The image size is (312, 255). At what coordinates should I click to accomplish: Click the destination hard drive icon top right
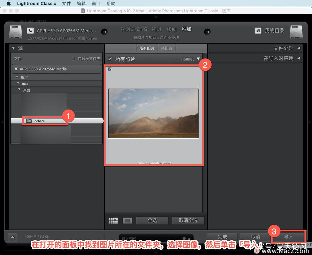click(296, 32)
